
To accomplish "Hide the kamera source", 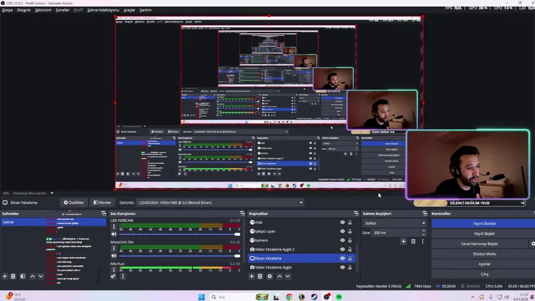I will [x=342, y=240].
